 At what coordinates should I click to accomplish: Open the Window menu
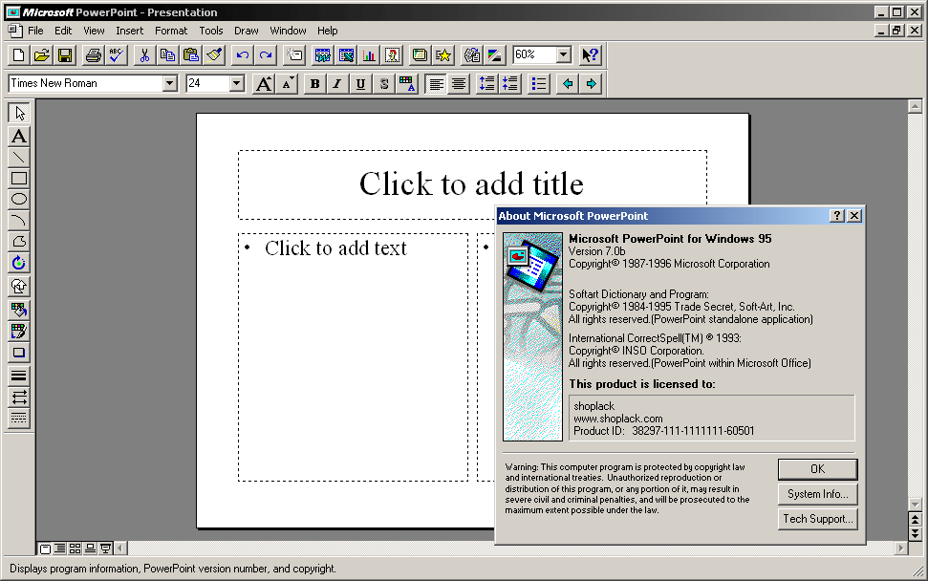[289, 31]
